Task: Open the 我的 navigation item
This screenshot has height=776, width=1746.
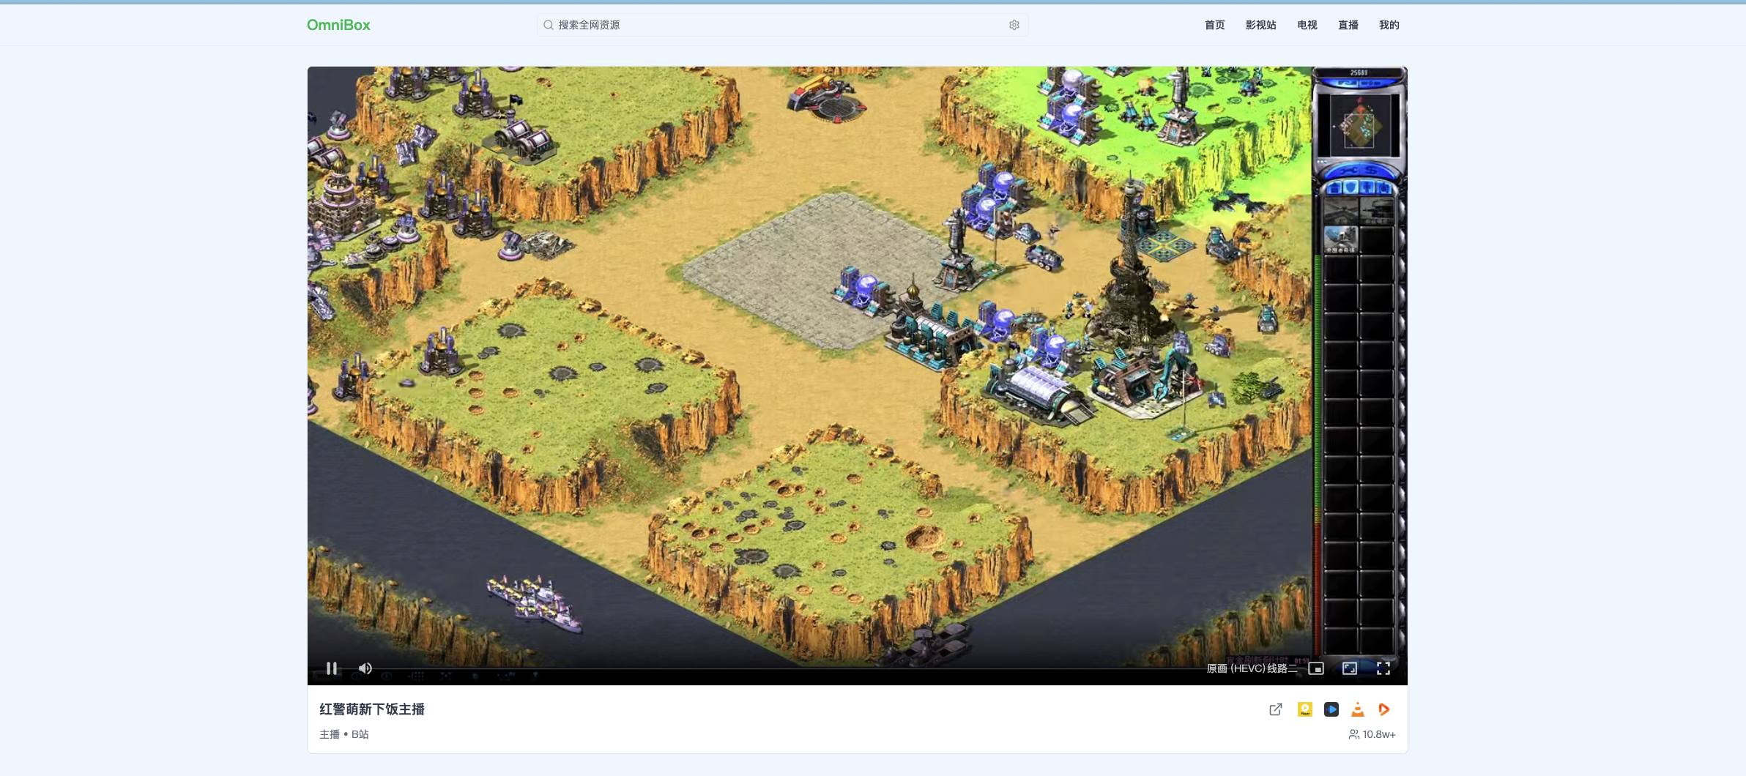Action: pos(1389,25)
